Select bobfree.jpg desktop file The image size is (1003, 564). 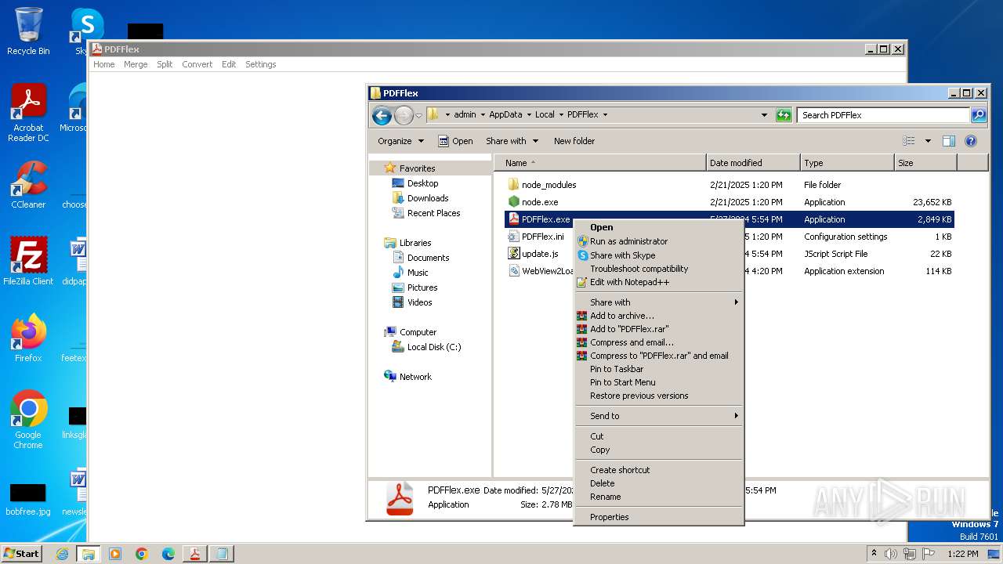[x=28, y=500]
